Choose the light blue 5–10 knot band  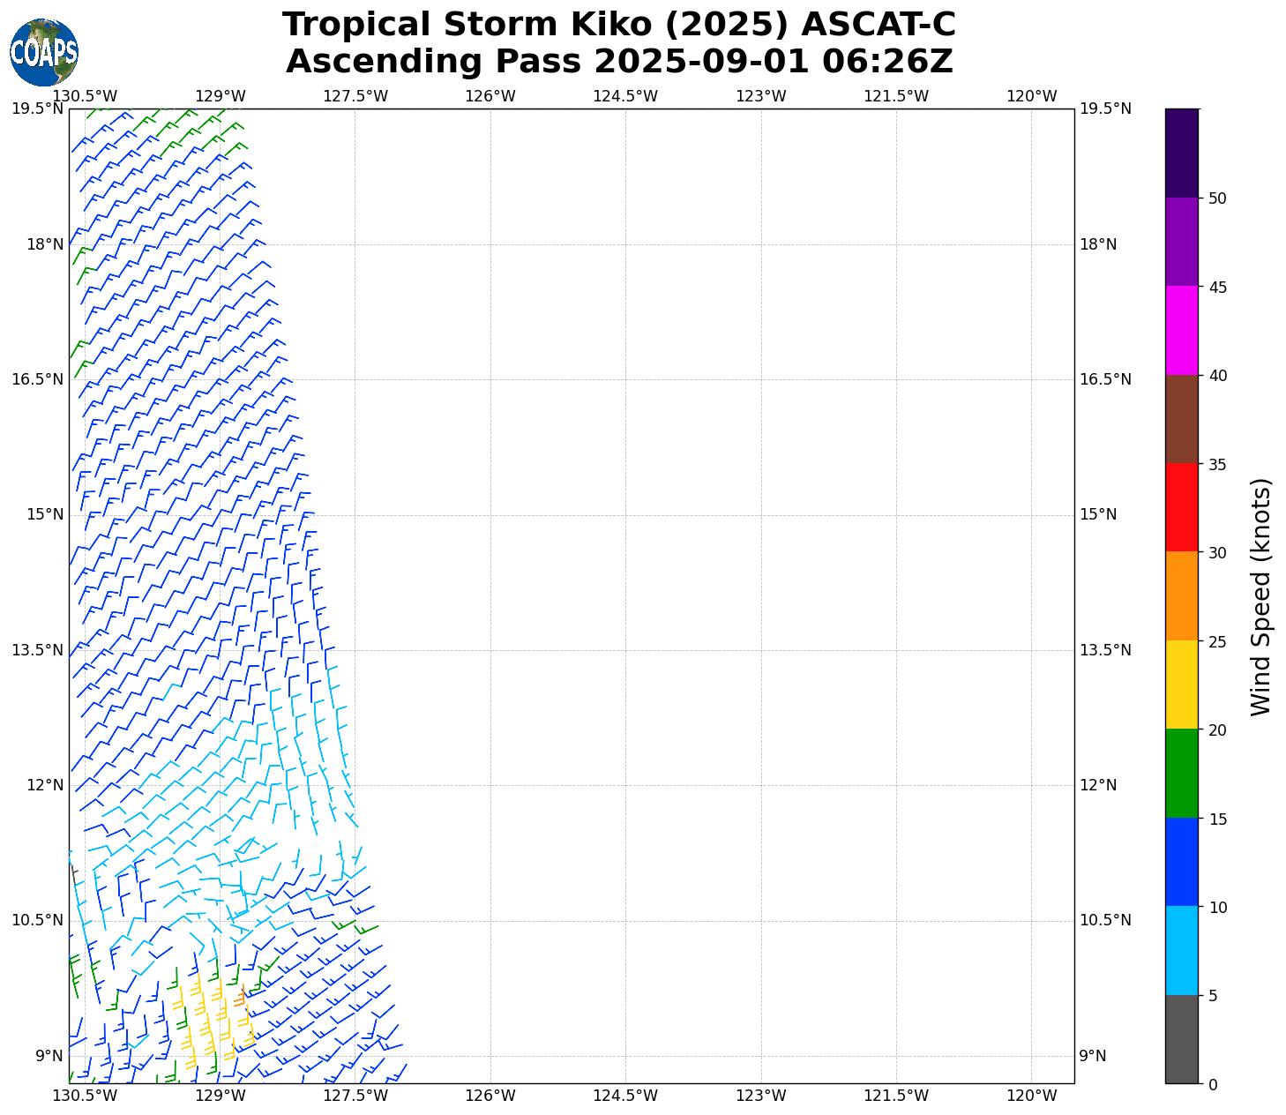[x=1181, y=950]
